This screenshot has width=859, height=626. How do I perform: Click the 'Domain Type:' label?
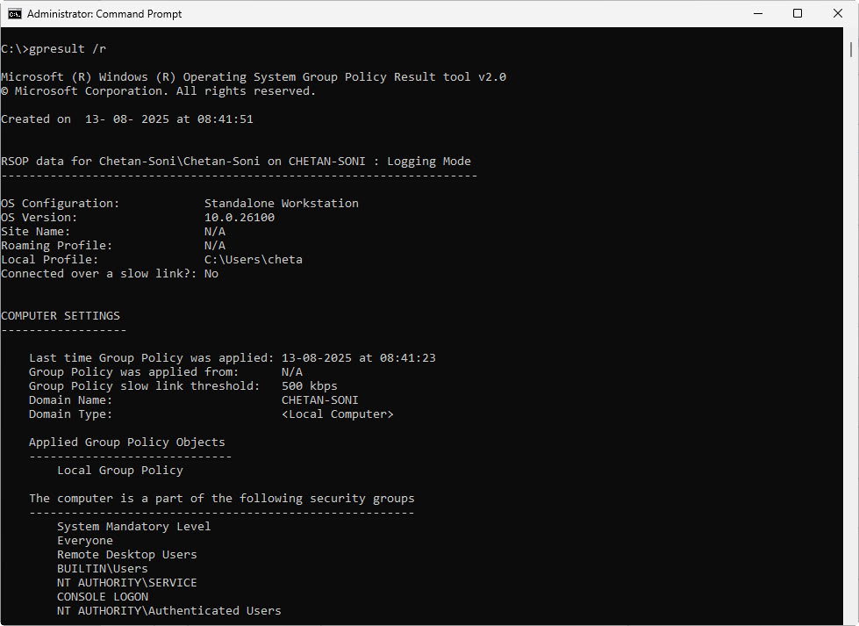pyautogui.click(x=71, y=414)
